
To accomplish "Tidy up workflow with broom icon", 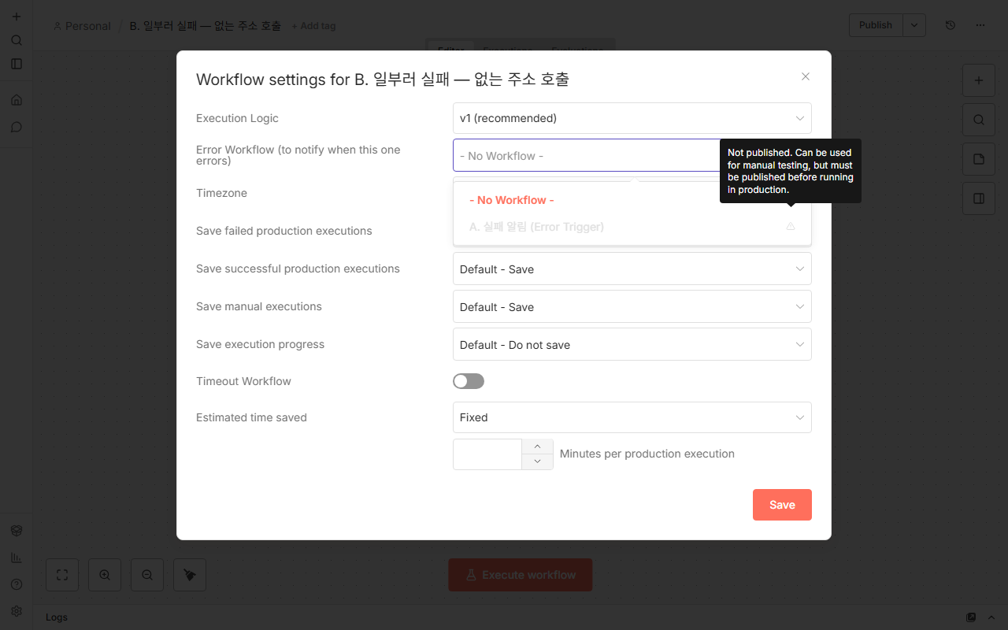I will point(190,575).
